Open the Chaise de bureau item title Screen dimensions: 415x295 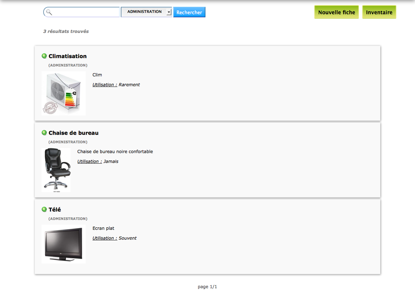pyautogui.click(x=73, y=133)
